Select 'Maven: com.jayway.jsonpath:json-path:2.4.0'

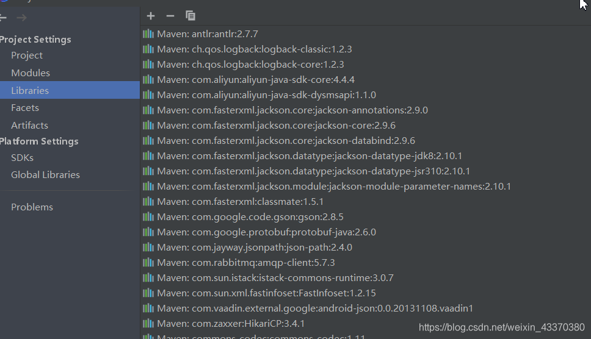click(x=255, y=247)
